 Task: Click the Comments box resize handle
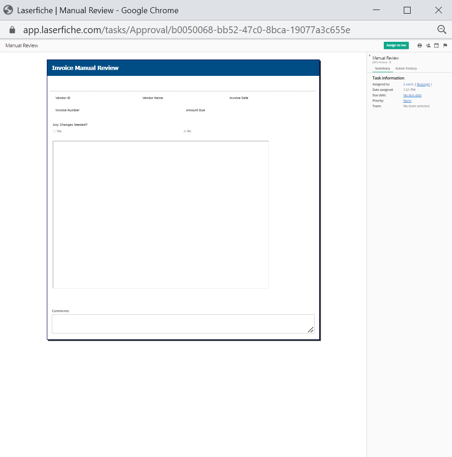(x=311, y=330)
